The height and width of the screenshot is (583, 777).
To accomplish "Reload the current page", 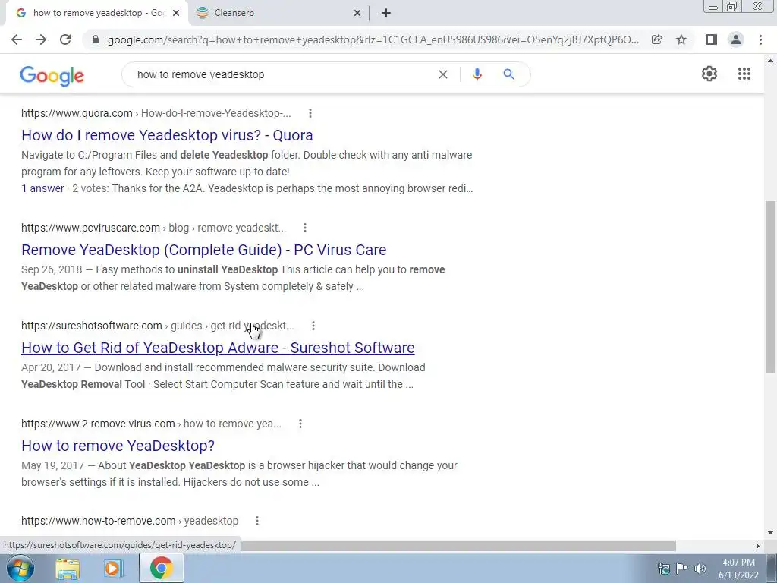I will coord(65,39).
